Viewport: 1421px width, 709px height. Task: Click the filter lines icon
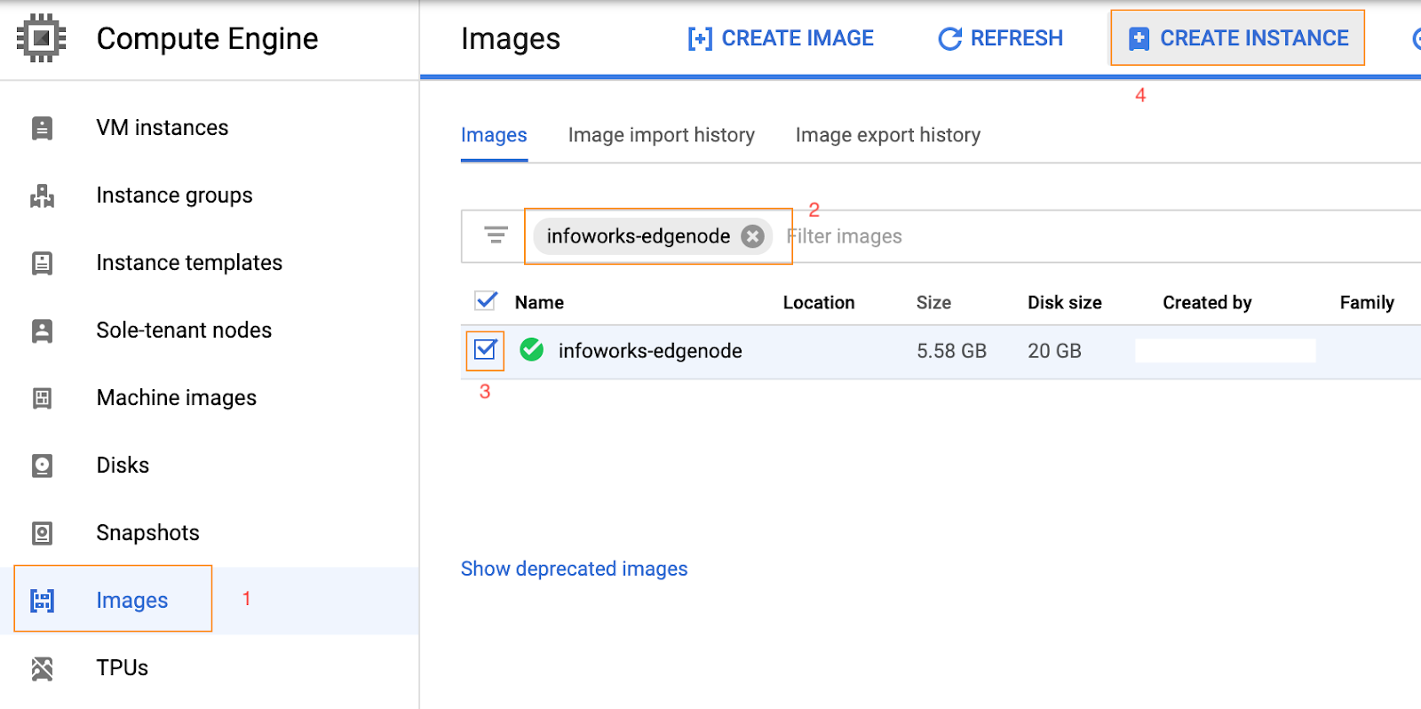(x=496, y=235)
